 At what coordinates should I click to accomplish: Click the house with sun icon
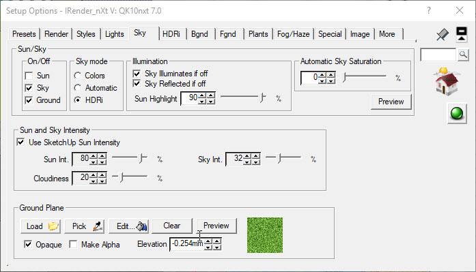(x=447, y=81)
